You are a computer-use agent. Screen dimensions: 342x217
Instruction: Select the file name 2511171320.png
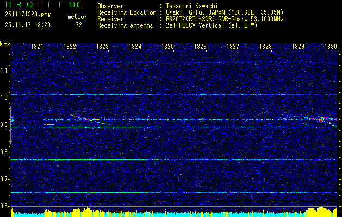[x=28, y=14]
